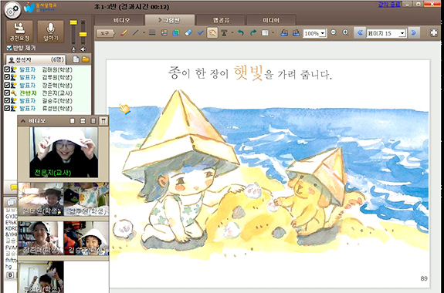Zoom out with the minus magnifier
The image size is (444, 293).
click(x=334, y=32)
